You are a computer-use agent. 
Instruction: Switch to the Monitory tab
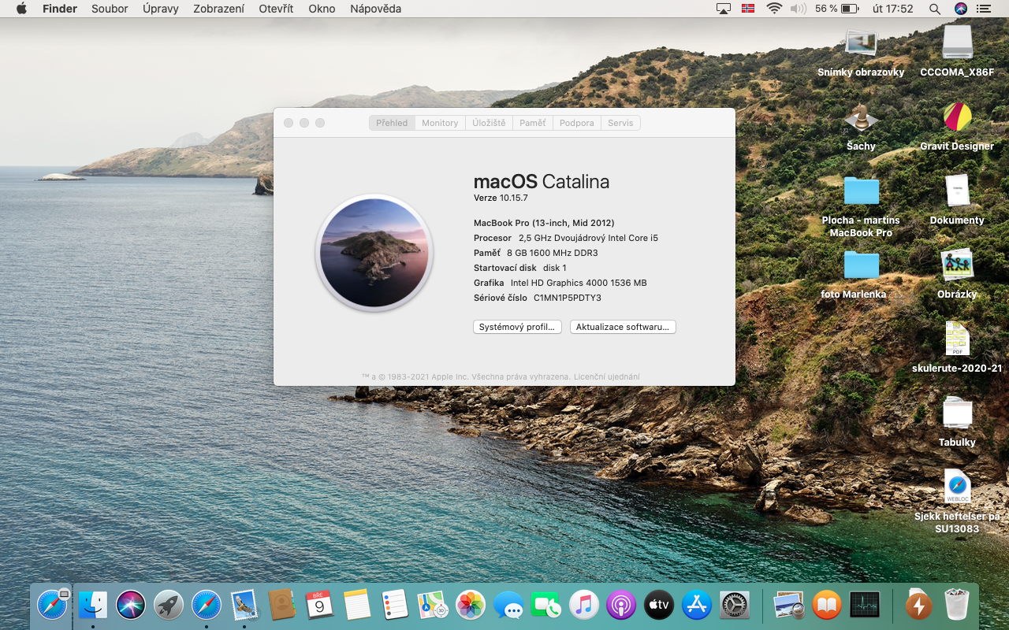(440, 123)
